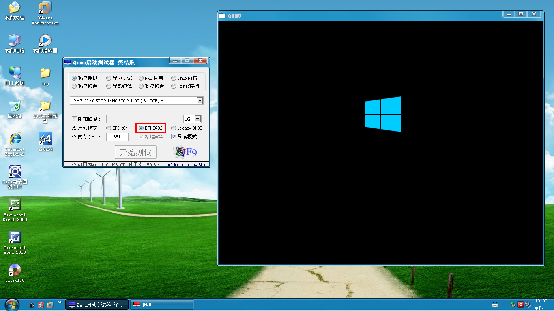Choose EFI-x64 boot mode
The height and width of the screenshot is (311, 554).
(x=117, y=128)
